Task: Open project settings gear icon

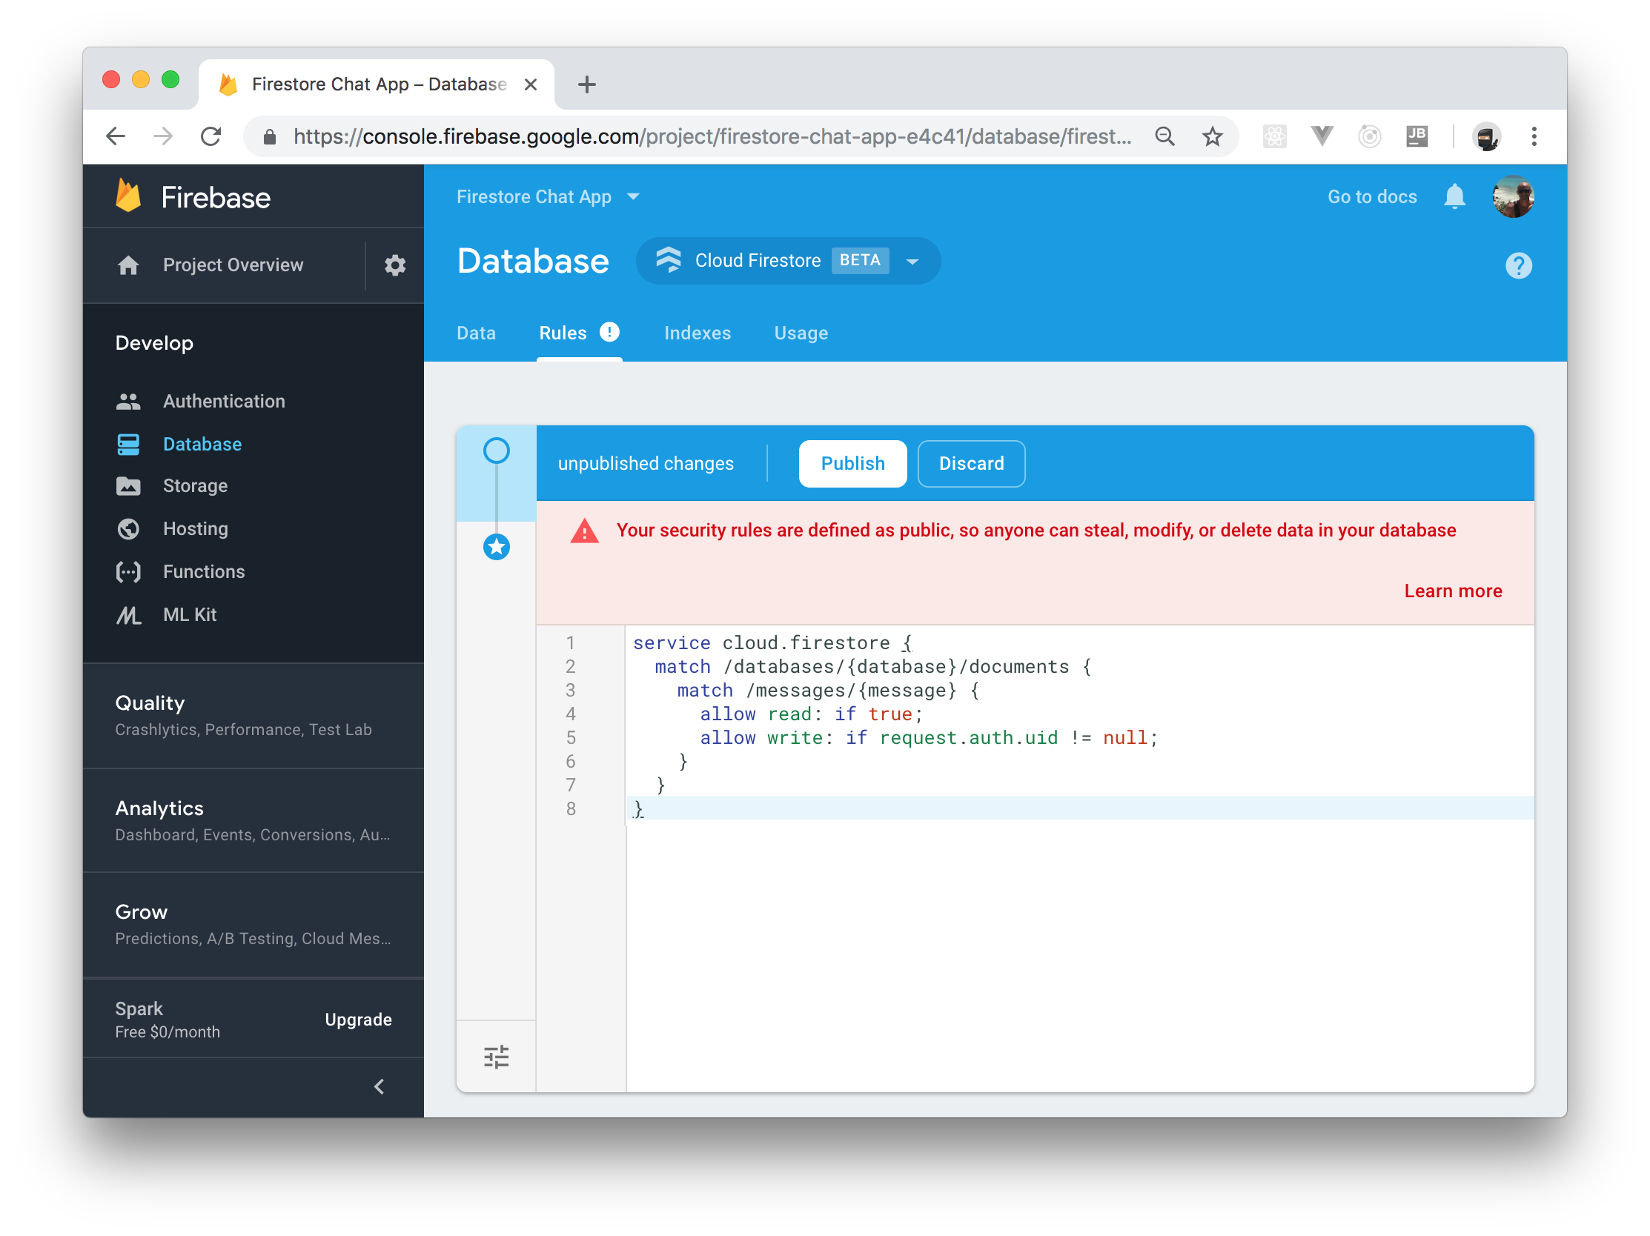Action: [x=394, y=265]
